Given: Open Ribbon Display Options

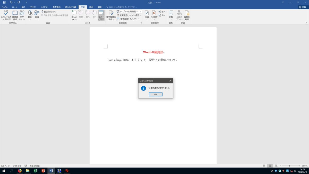Looking at the screenshot, I should coord(283,2).
